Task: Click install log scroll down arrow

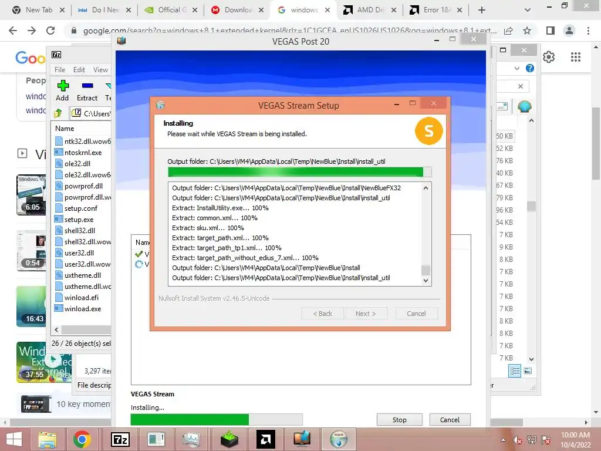Action: coord(426,280)
